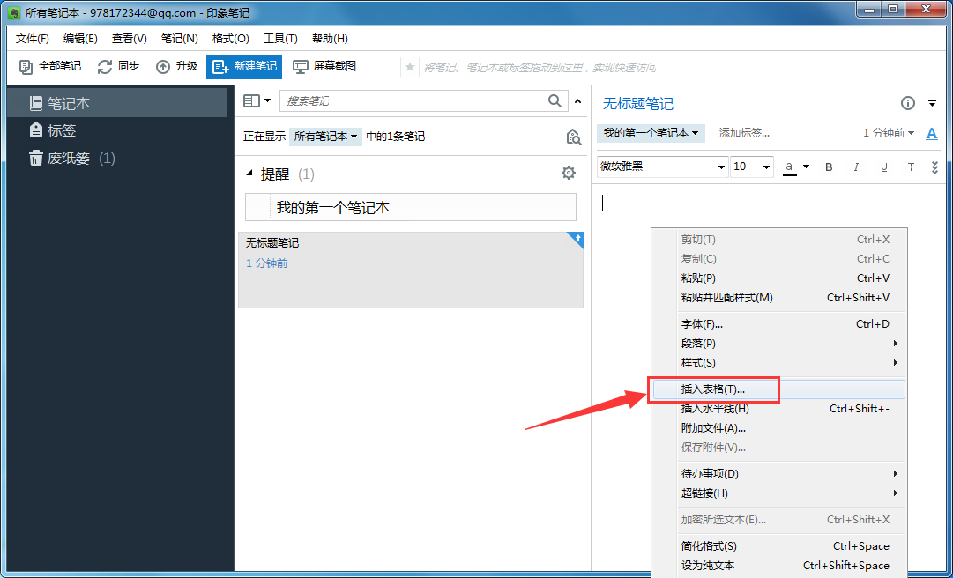Image resolution: width=953 pixels, height=578 pixels.
Task: Click the 升级 (Upgrade) icon
Action: (162, 66)
